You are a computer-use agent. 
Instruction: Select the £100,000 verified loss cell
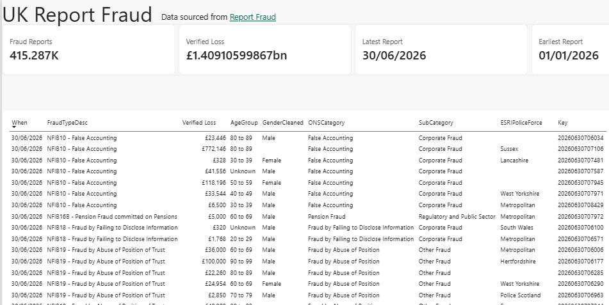(x=214, y=262)
